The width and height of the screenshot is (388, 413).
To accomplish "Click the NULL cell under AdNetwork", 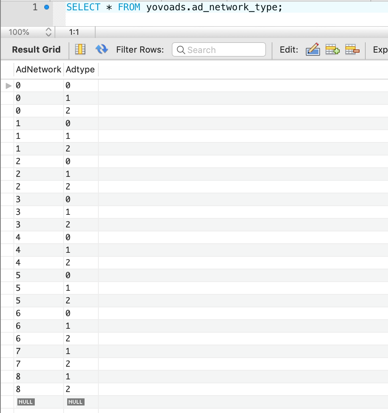I will click(x=26, y=402).
